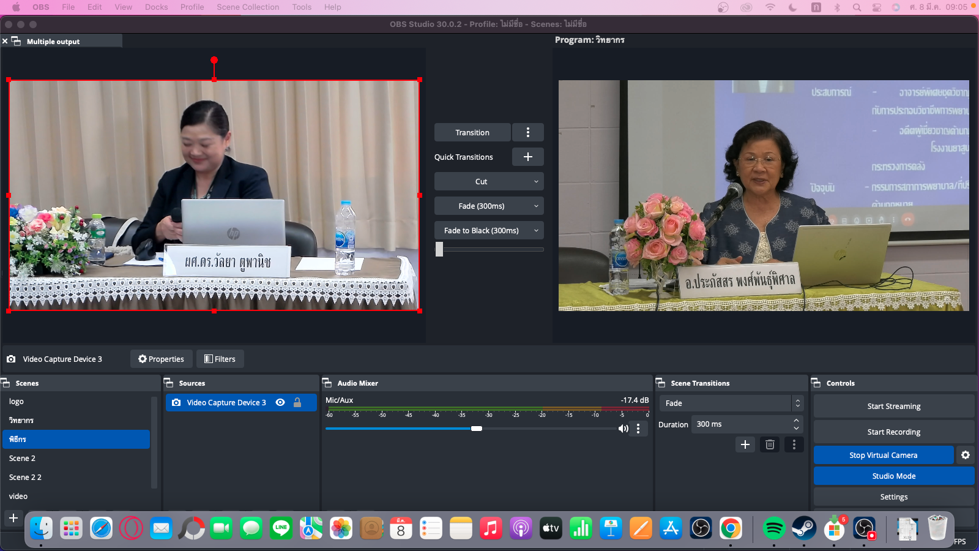Image resolution: width=979 pixels, height=551 pixels.
Task: Open the Transition options three-dot menu
Action: click(528, 132)
